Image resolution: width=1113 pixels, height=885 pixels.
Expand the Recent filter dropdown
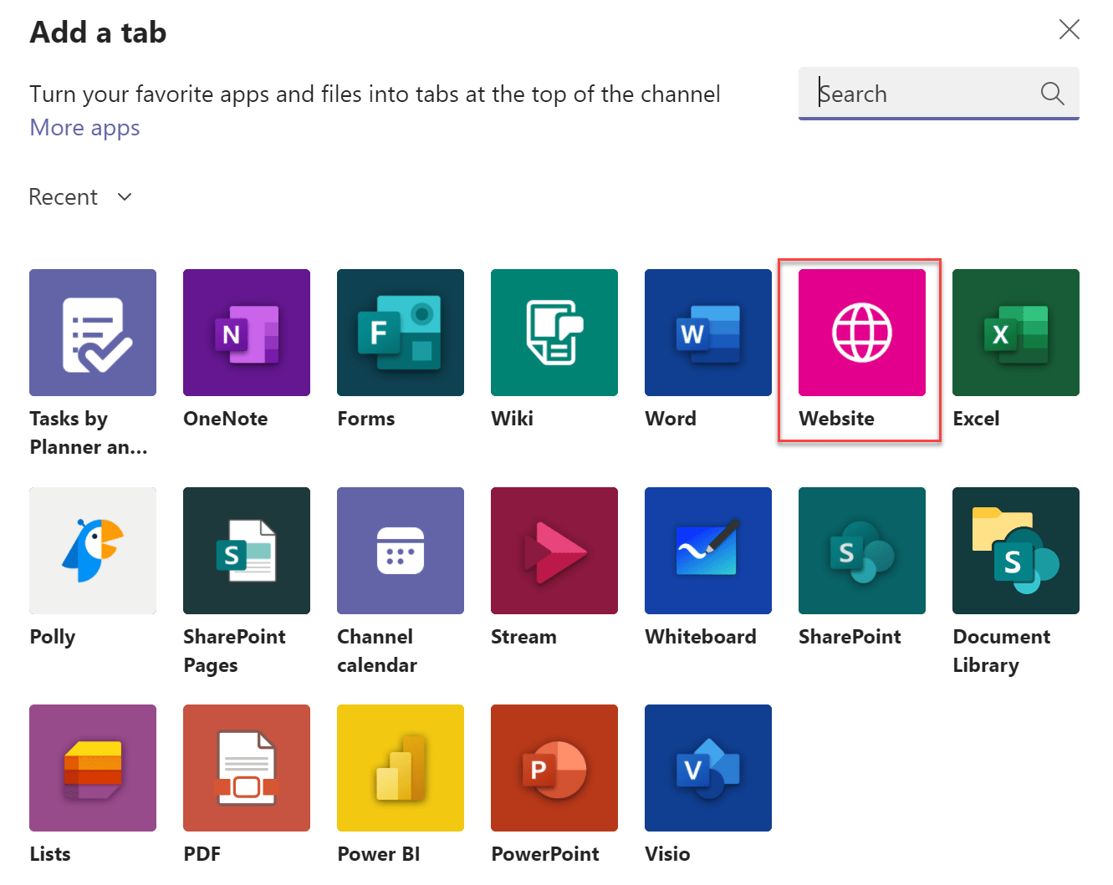point(80,196)
